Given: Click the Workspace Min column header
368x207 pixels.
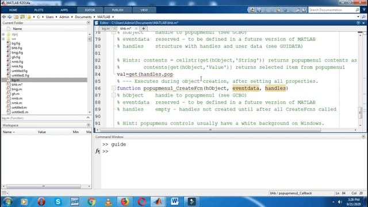Looking at the screenshot, I should (x=75, y=132).
